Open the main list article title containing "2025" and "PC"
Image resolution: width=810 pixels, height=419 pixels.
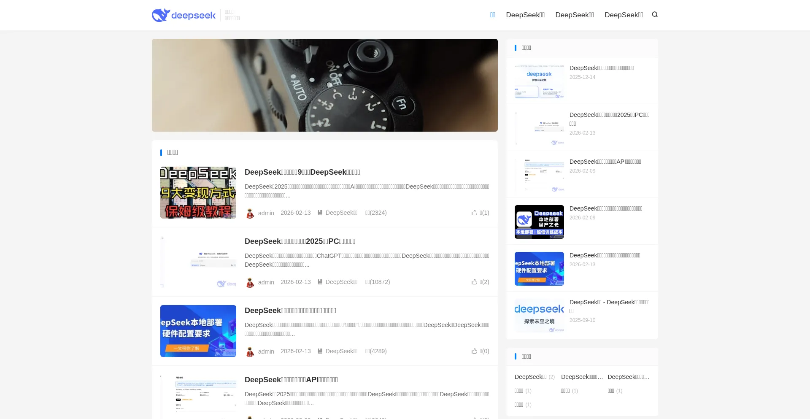pyautogui.click(x=300, y=241)
